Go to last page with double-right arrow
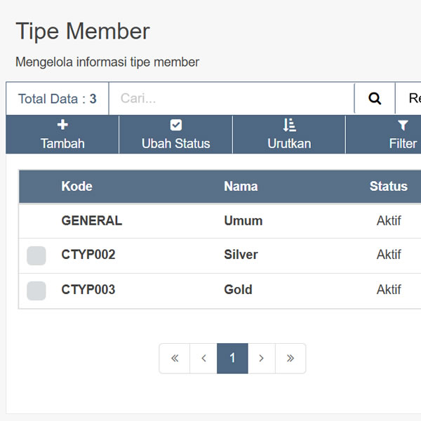Image resolution: width=421 pixels, height=421 pixels. click(x=290, y=358)
